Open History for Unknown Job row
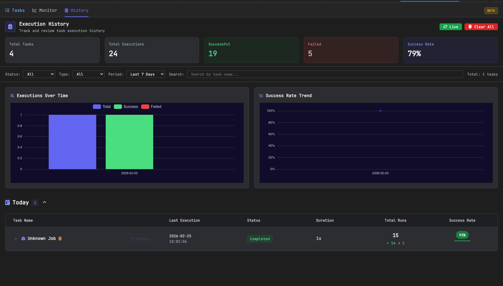 click(x=141, y=239)
